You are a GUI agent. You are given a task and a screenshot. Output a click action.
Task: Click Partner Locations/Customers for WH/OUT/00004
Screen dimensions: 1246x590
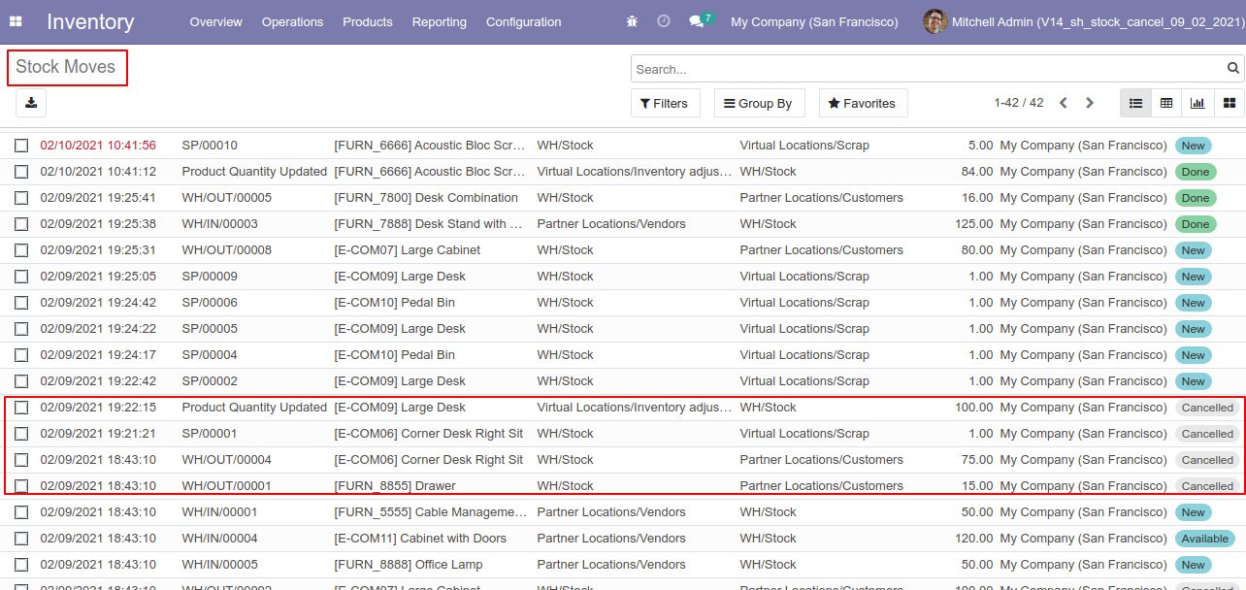click(821, 460)
